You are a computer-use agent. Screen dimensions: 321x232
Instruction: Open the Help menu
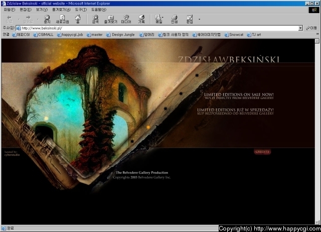pyautogui.click(x=99, y=9)
